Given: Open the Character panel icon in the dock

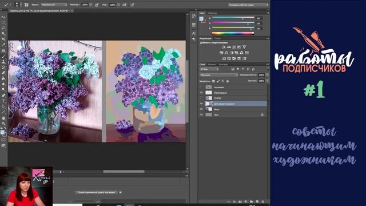Looking at the screenshot, I should pos(194,33).
